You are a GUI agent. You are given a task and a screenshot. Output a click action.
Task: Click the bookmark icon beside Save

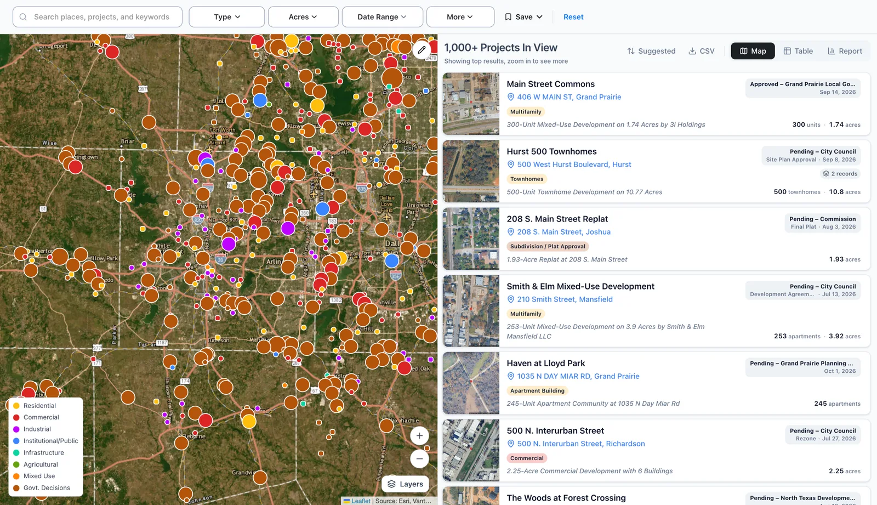click(508, 17)
